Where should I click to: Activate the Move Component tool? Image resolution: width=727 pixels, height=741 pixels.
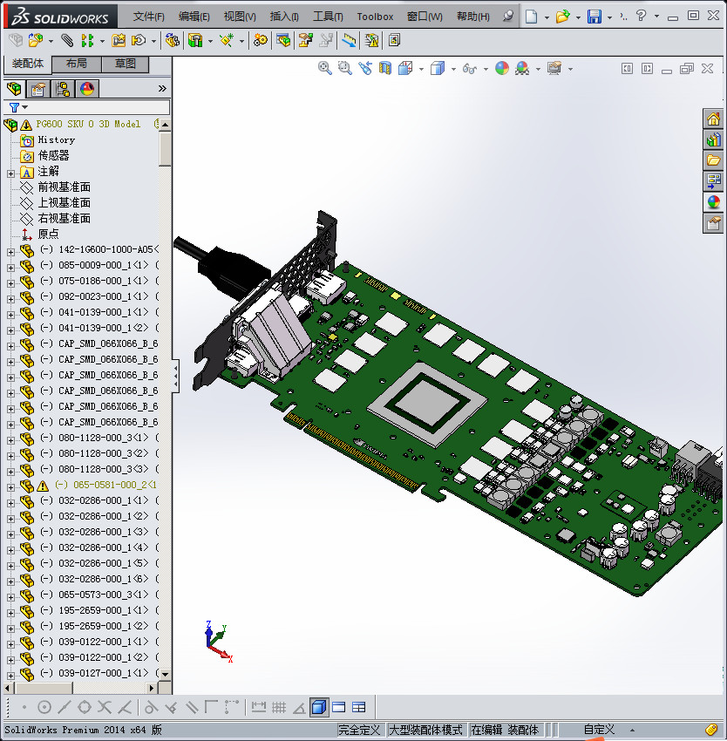(x=139, y=41)
